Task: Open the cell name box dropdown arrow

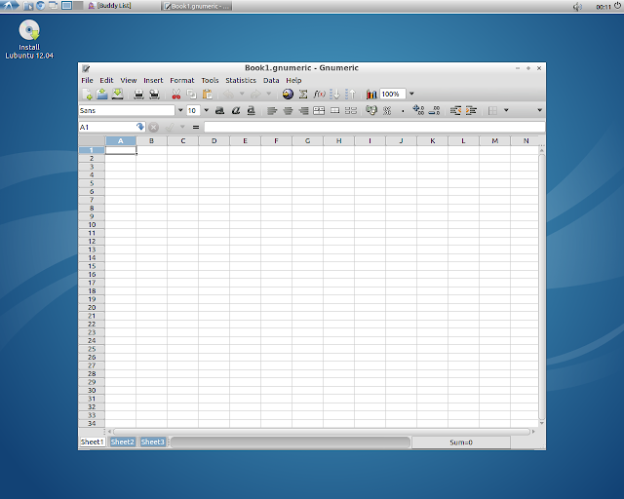Action: click(x=140, y=127)
